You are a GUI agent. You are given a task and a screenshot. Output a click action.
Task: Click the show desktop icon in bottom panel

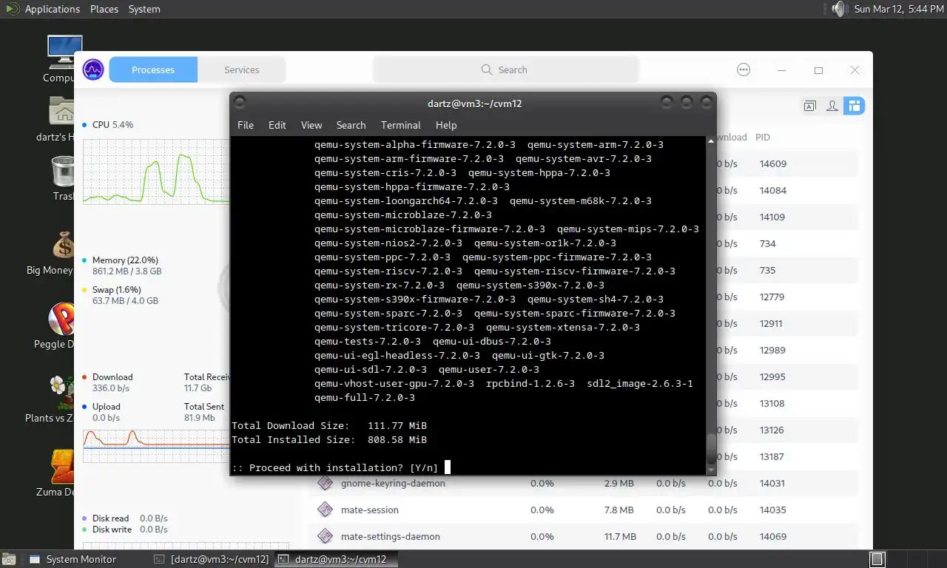tap(8, 559)
